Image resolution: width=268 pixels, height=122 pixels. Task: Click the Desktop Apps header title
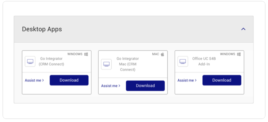tap(42, 29)
